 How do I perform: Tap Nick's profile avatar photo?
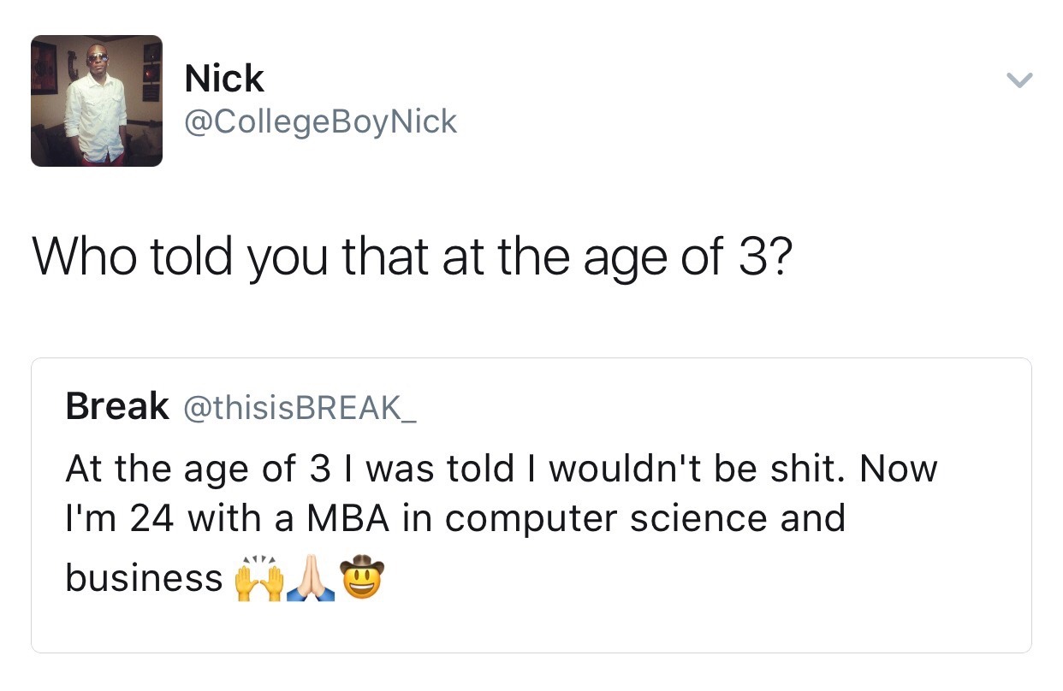click(x=97, y=101)
